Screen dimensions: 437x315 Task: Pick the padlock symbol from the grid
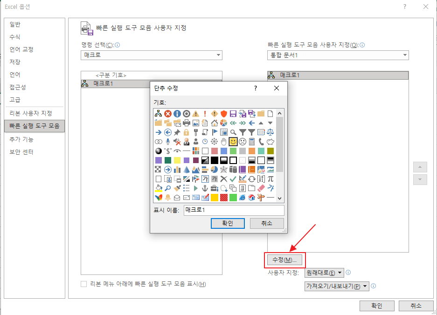click(x=186, y=132)
